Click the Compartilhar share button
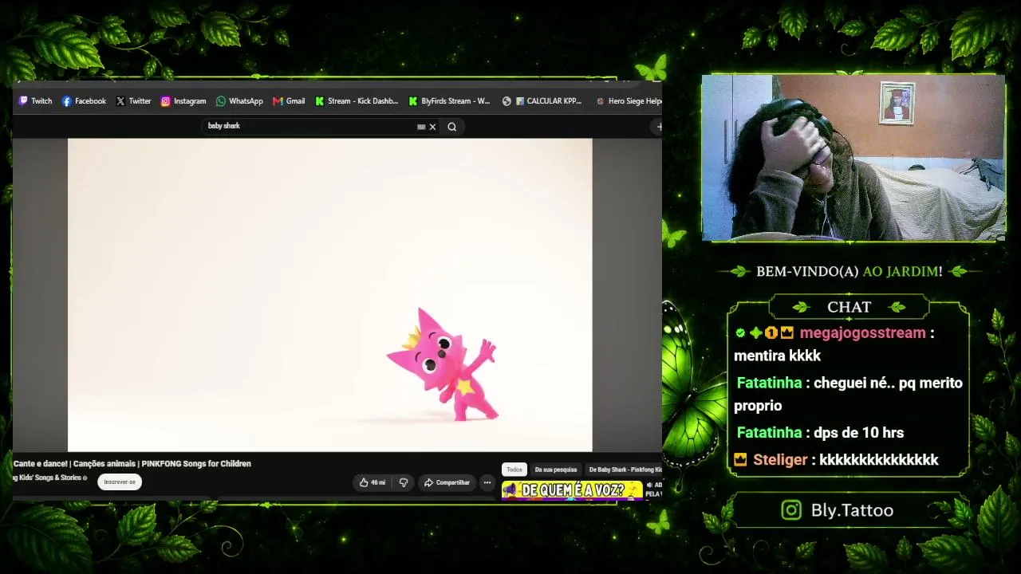The height and width of the screenshot is (574, 1021). (x=447, y=482)
